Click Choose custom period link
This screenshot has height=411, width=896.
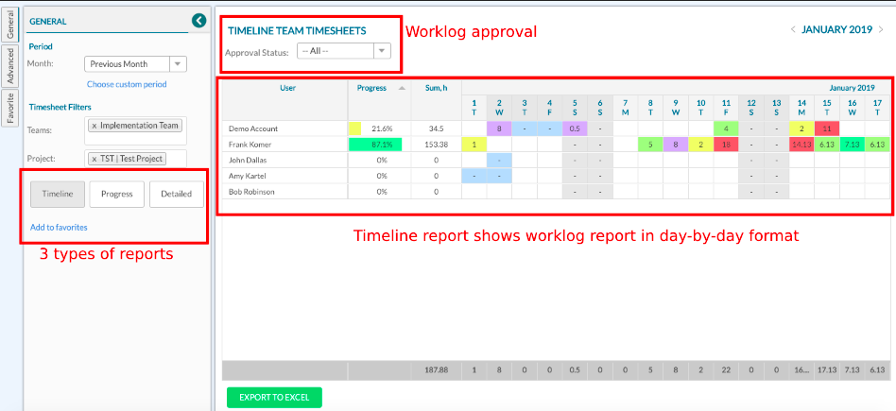[x=127, y=84]
